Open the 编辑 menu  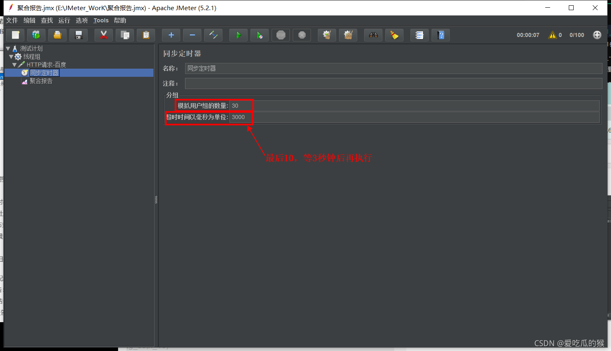click(29, 20)
